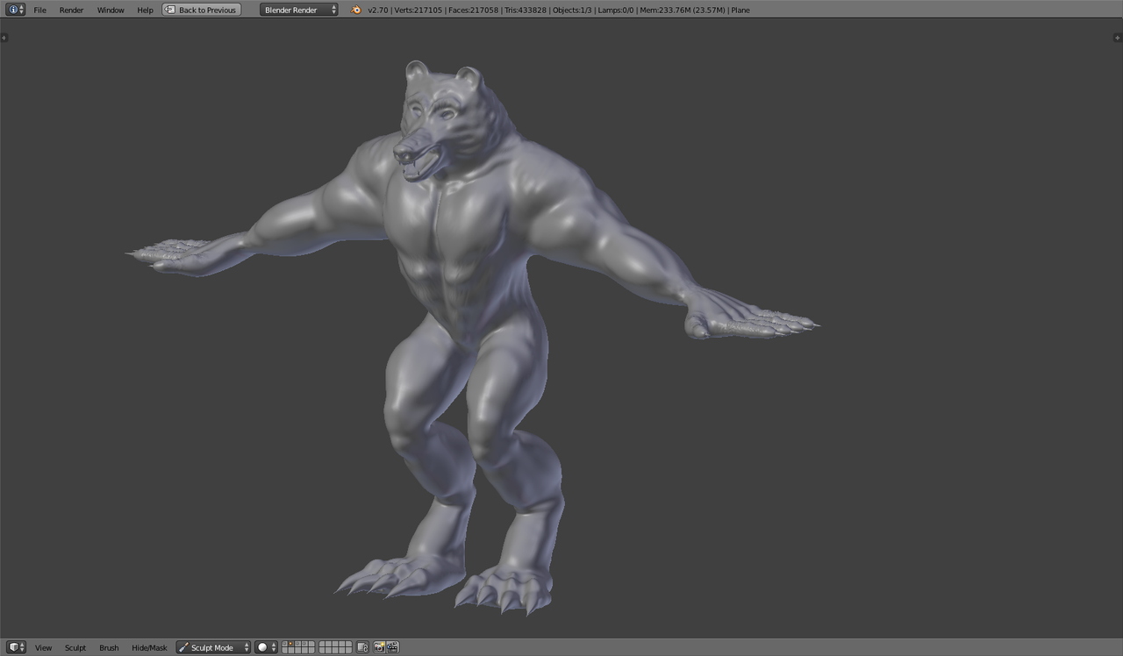This screenshot has width=1123, height=656.
Task: Open the Sculpt Mode selector dropdown
Action: coord(213,647)
